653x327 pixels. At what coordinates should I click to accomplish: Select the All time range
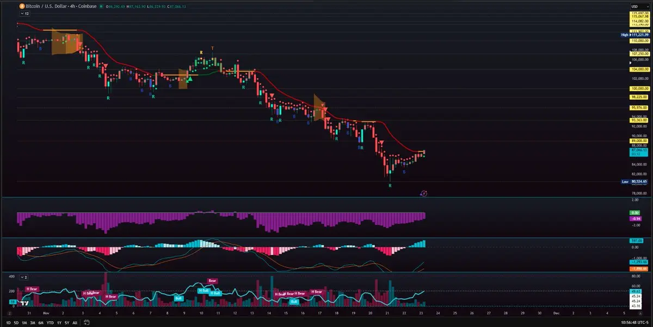pos(75,323)
